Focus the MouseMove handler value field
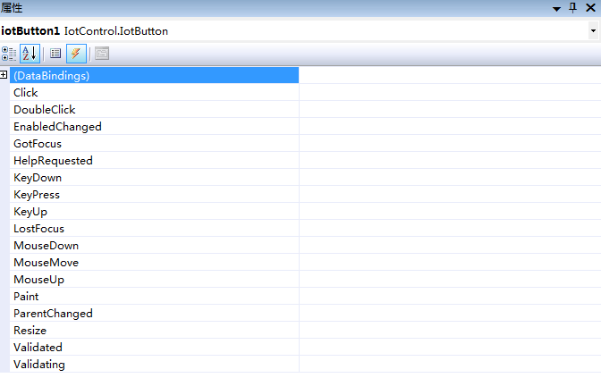601x378 pixels. (x=450, y=263)
